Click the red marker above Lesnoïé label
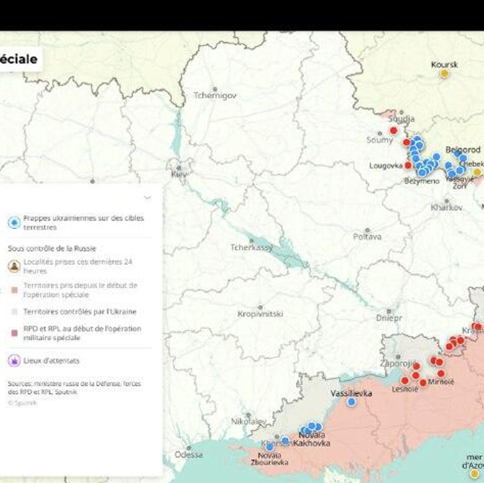Viewport: 484px width, 483px height. 405,381
